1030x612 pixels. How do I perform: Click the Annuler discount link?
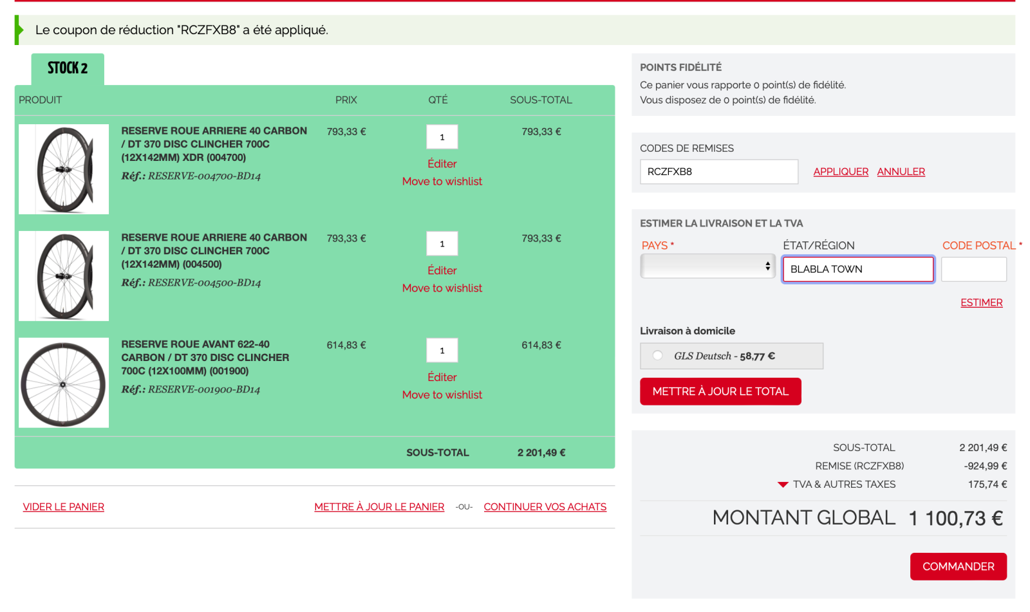[901, 172]
